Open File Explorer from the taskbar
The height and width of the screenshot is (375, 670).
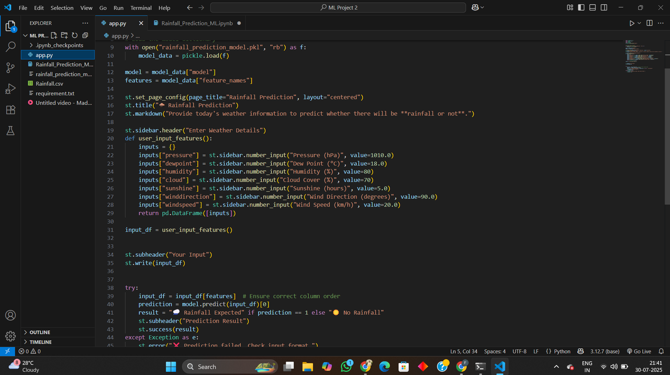307,367
